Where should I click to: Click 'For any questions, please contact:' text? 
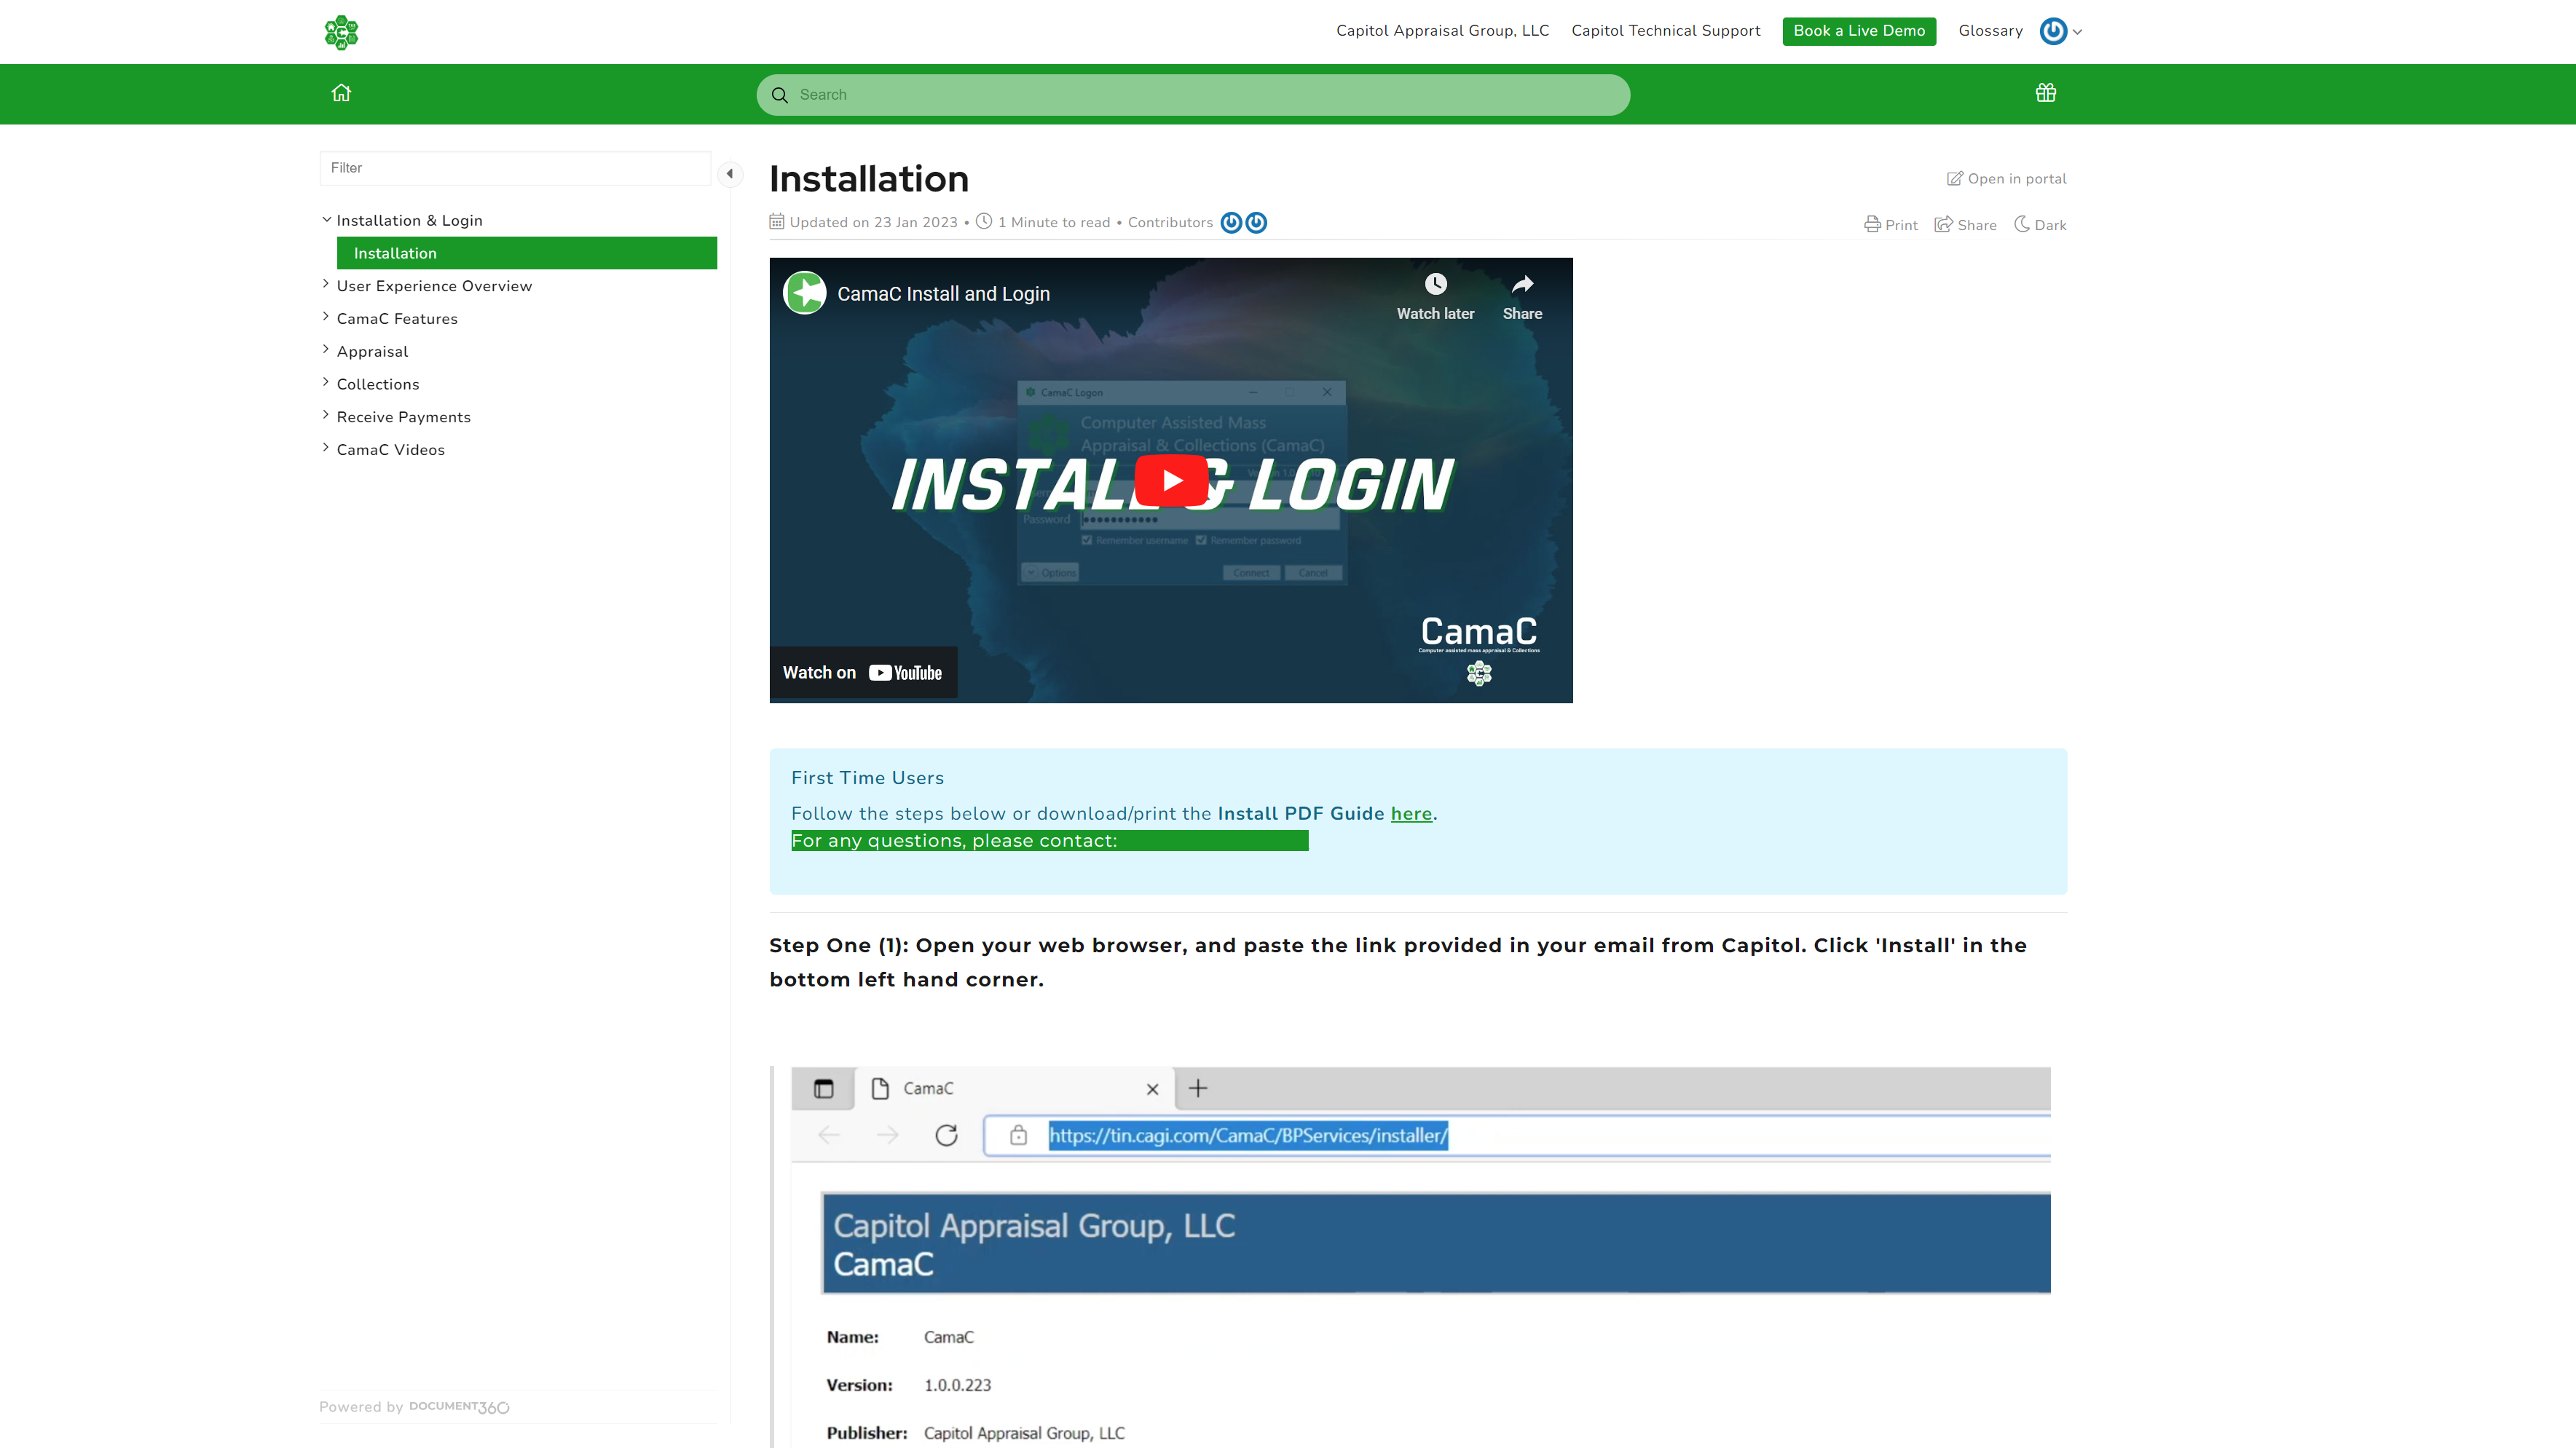coord(954,840)
